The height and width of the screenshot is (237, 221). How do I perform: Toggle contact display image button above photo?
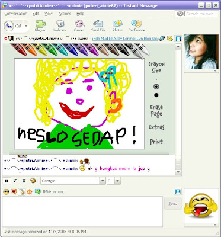(178, 39)
